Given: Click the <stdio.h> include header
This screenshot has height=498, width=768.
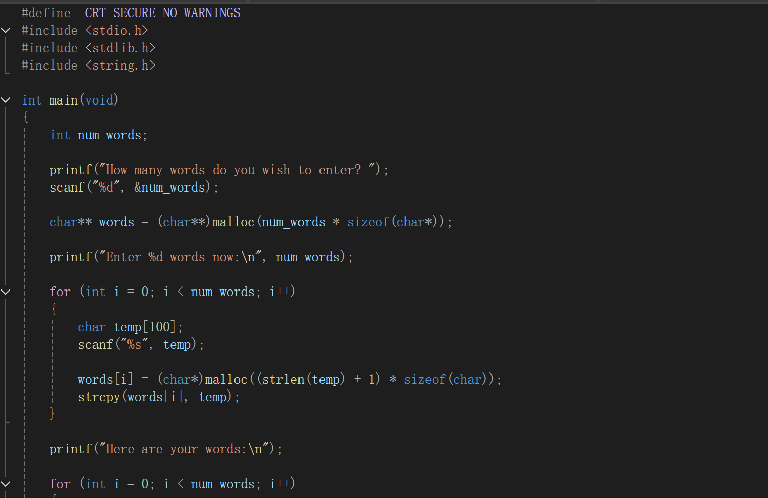Looking at the screenshot, I should tap(117, 31).
